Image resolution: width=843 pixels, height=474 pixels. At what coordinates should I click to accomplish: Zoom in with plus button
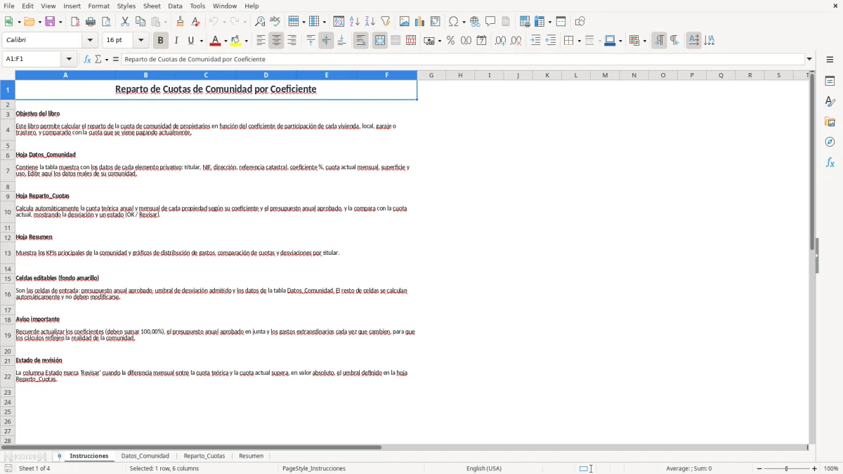pos(815,468)
